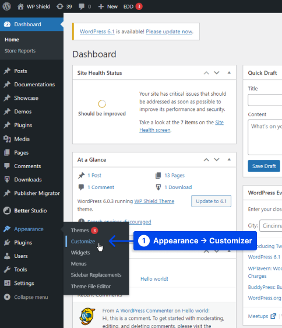The height and width of the screenshot is (328, 282).
Task: Click the Users person icon
Action: [7, 256]
